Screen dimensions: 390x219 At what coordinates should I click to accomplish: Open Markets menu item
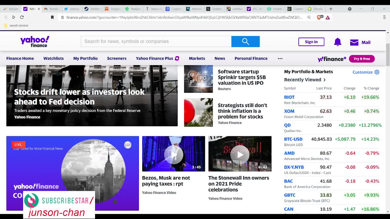click(197, 58)
